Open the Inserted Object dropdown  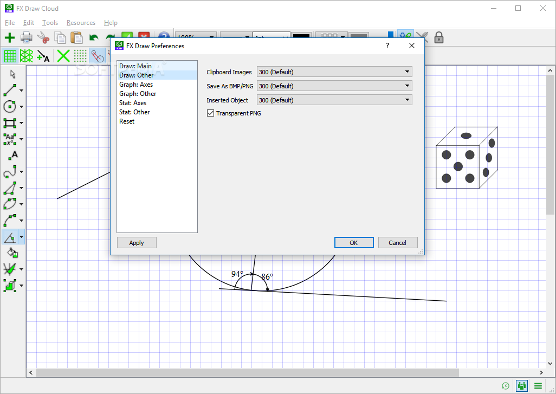pos(334,100)
